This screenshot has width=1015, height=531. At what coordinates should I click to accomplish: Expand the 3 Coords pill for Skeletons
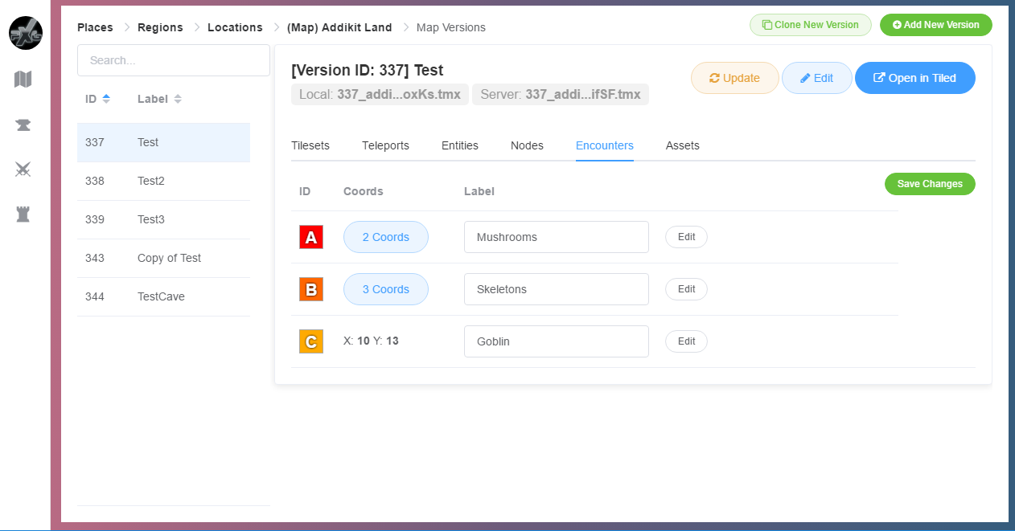(x=386, y=289)
